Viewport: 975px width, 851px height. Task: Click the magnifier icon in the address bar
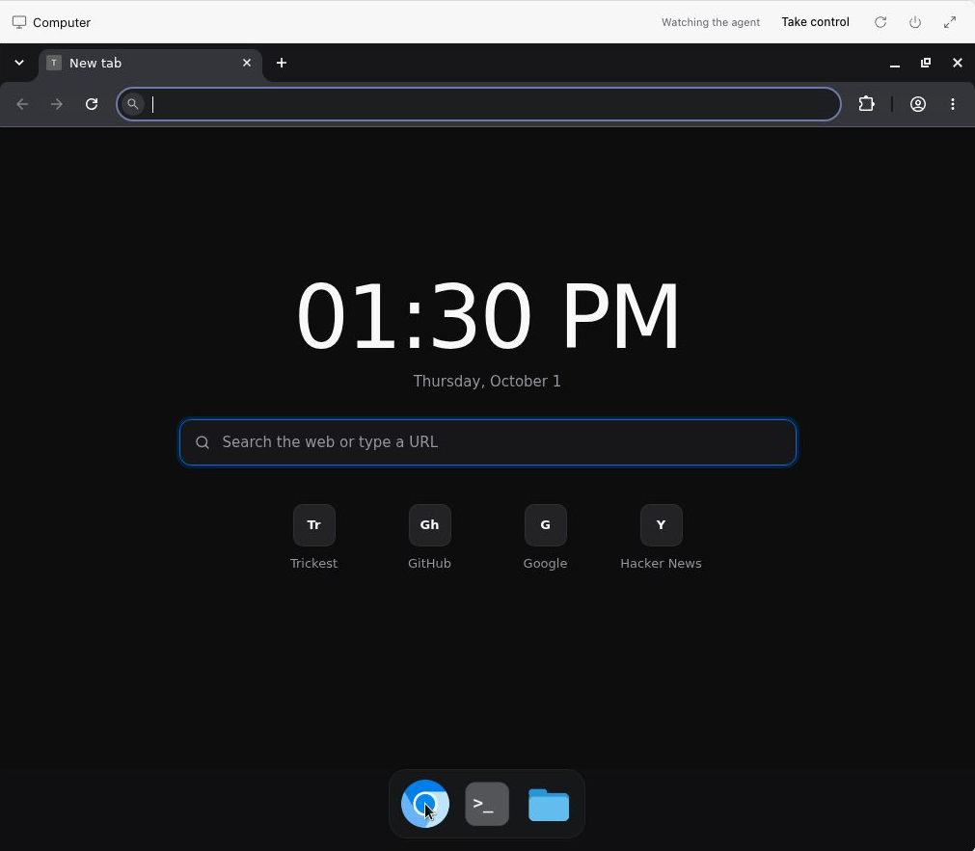[x=132, y=104]
